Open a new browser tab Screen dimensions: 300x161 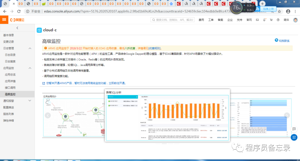pyautogui.click(x=262, y=4)
